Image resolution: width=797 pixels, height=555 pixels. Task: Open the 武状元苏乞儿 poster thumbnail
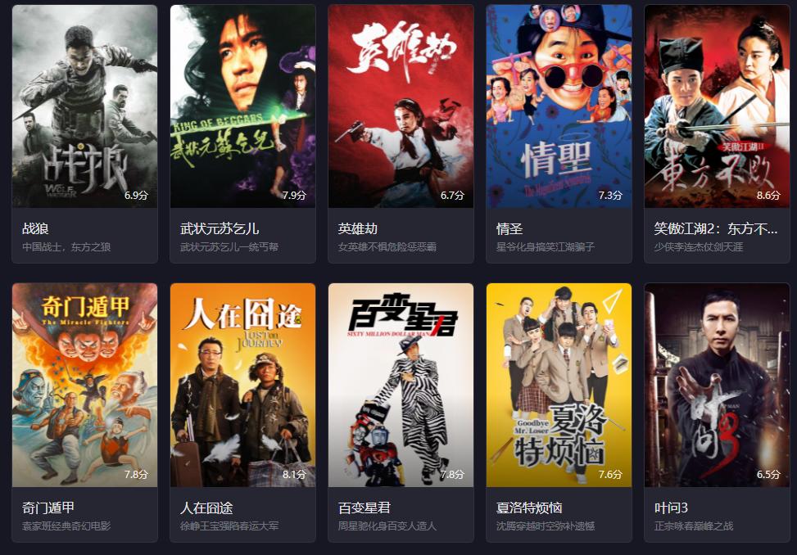[x=243, y=106]
